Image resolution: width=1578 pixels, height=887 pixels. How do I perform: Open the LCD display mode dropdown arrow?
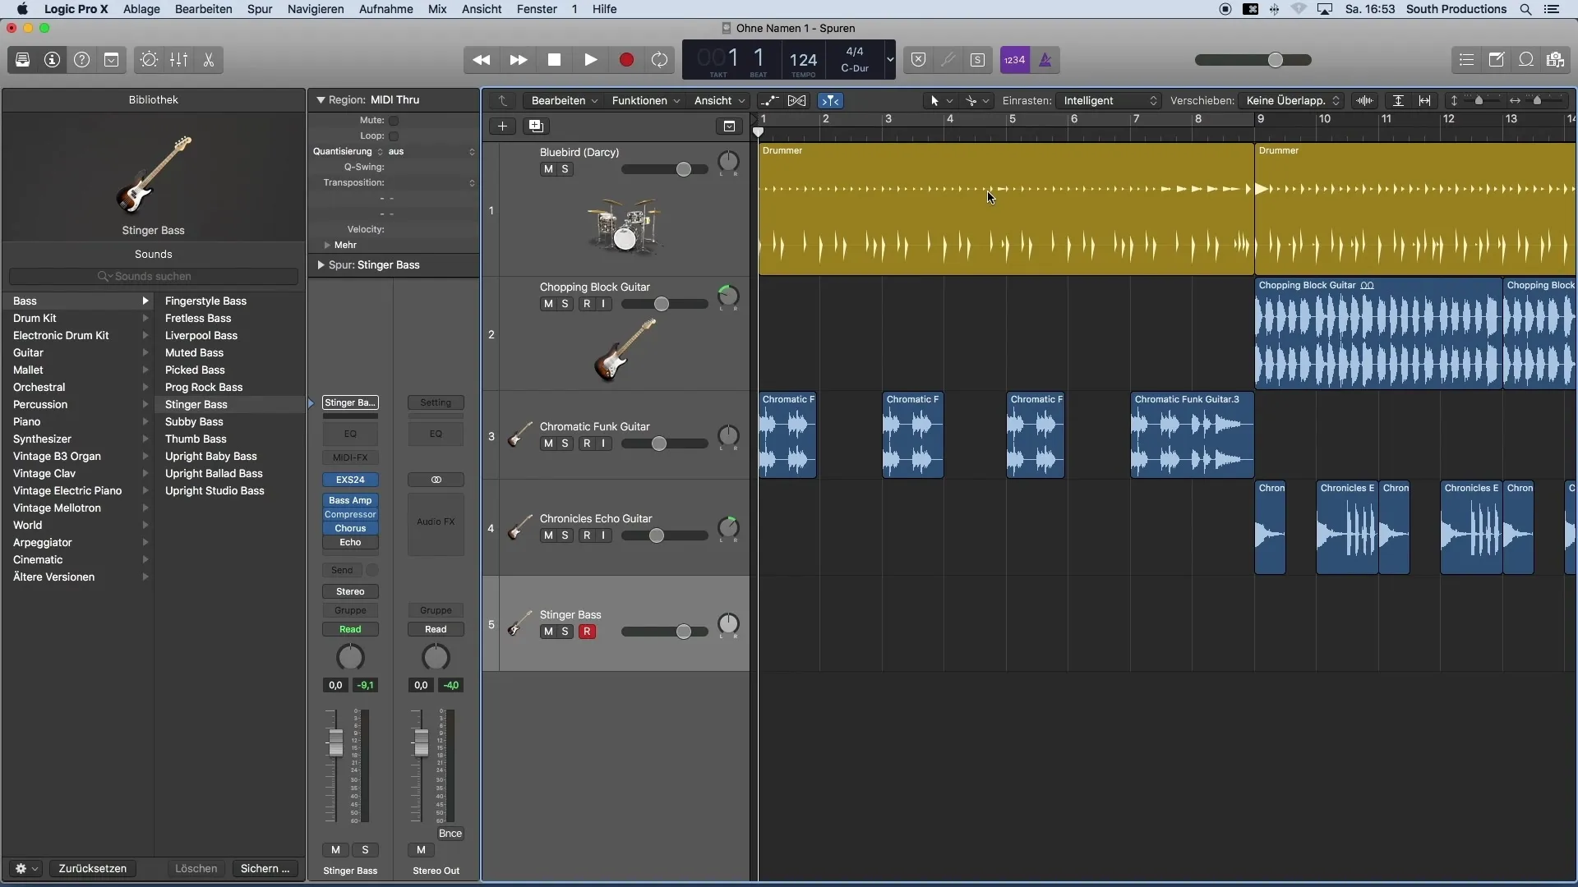click(889, 60)
